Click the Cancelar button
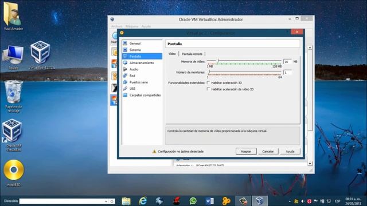 tap(268, 151)
